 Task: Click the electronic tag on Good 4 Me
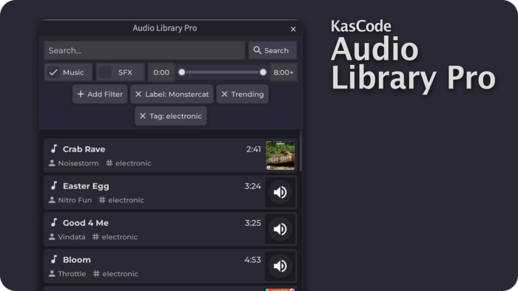click(115, 237)
